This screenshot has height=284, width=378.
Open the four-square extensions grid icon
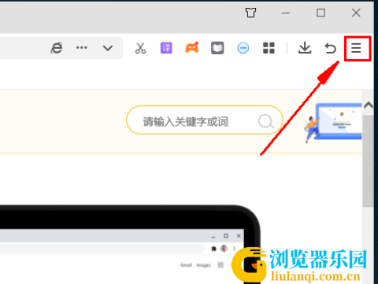point(269,48)
